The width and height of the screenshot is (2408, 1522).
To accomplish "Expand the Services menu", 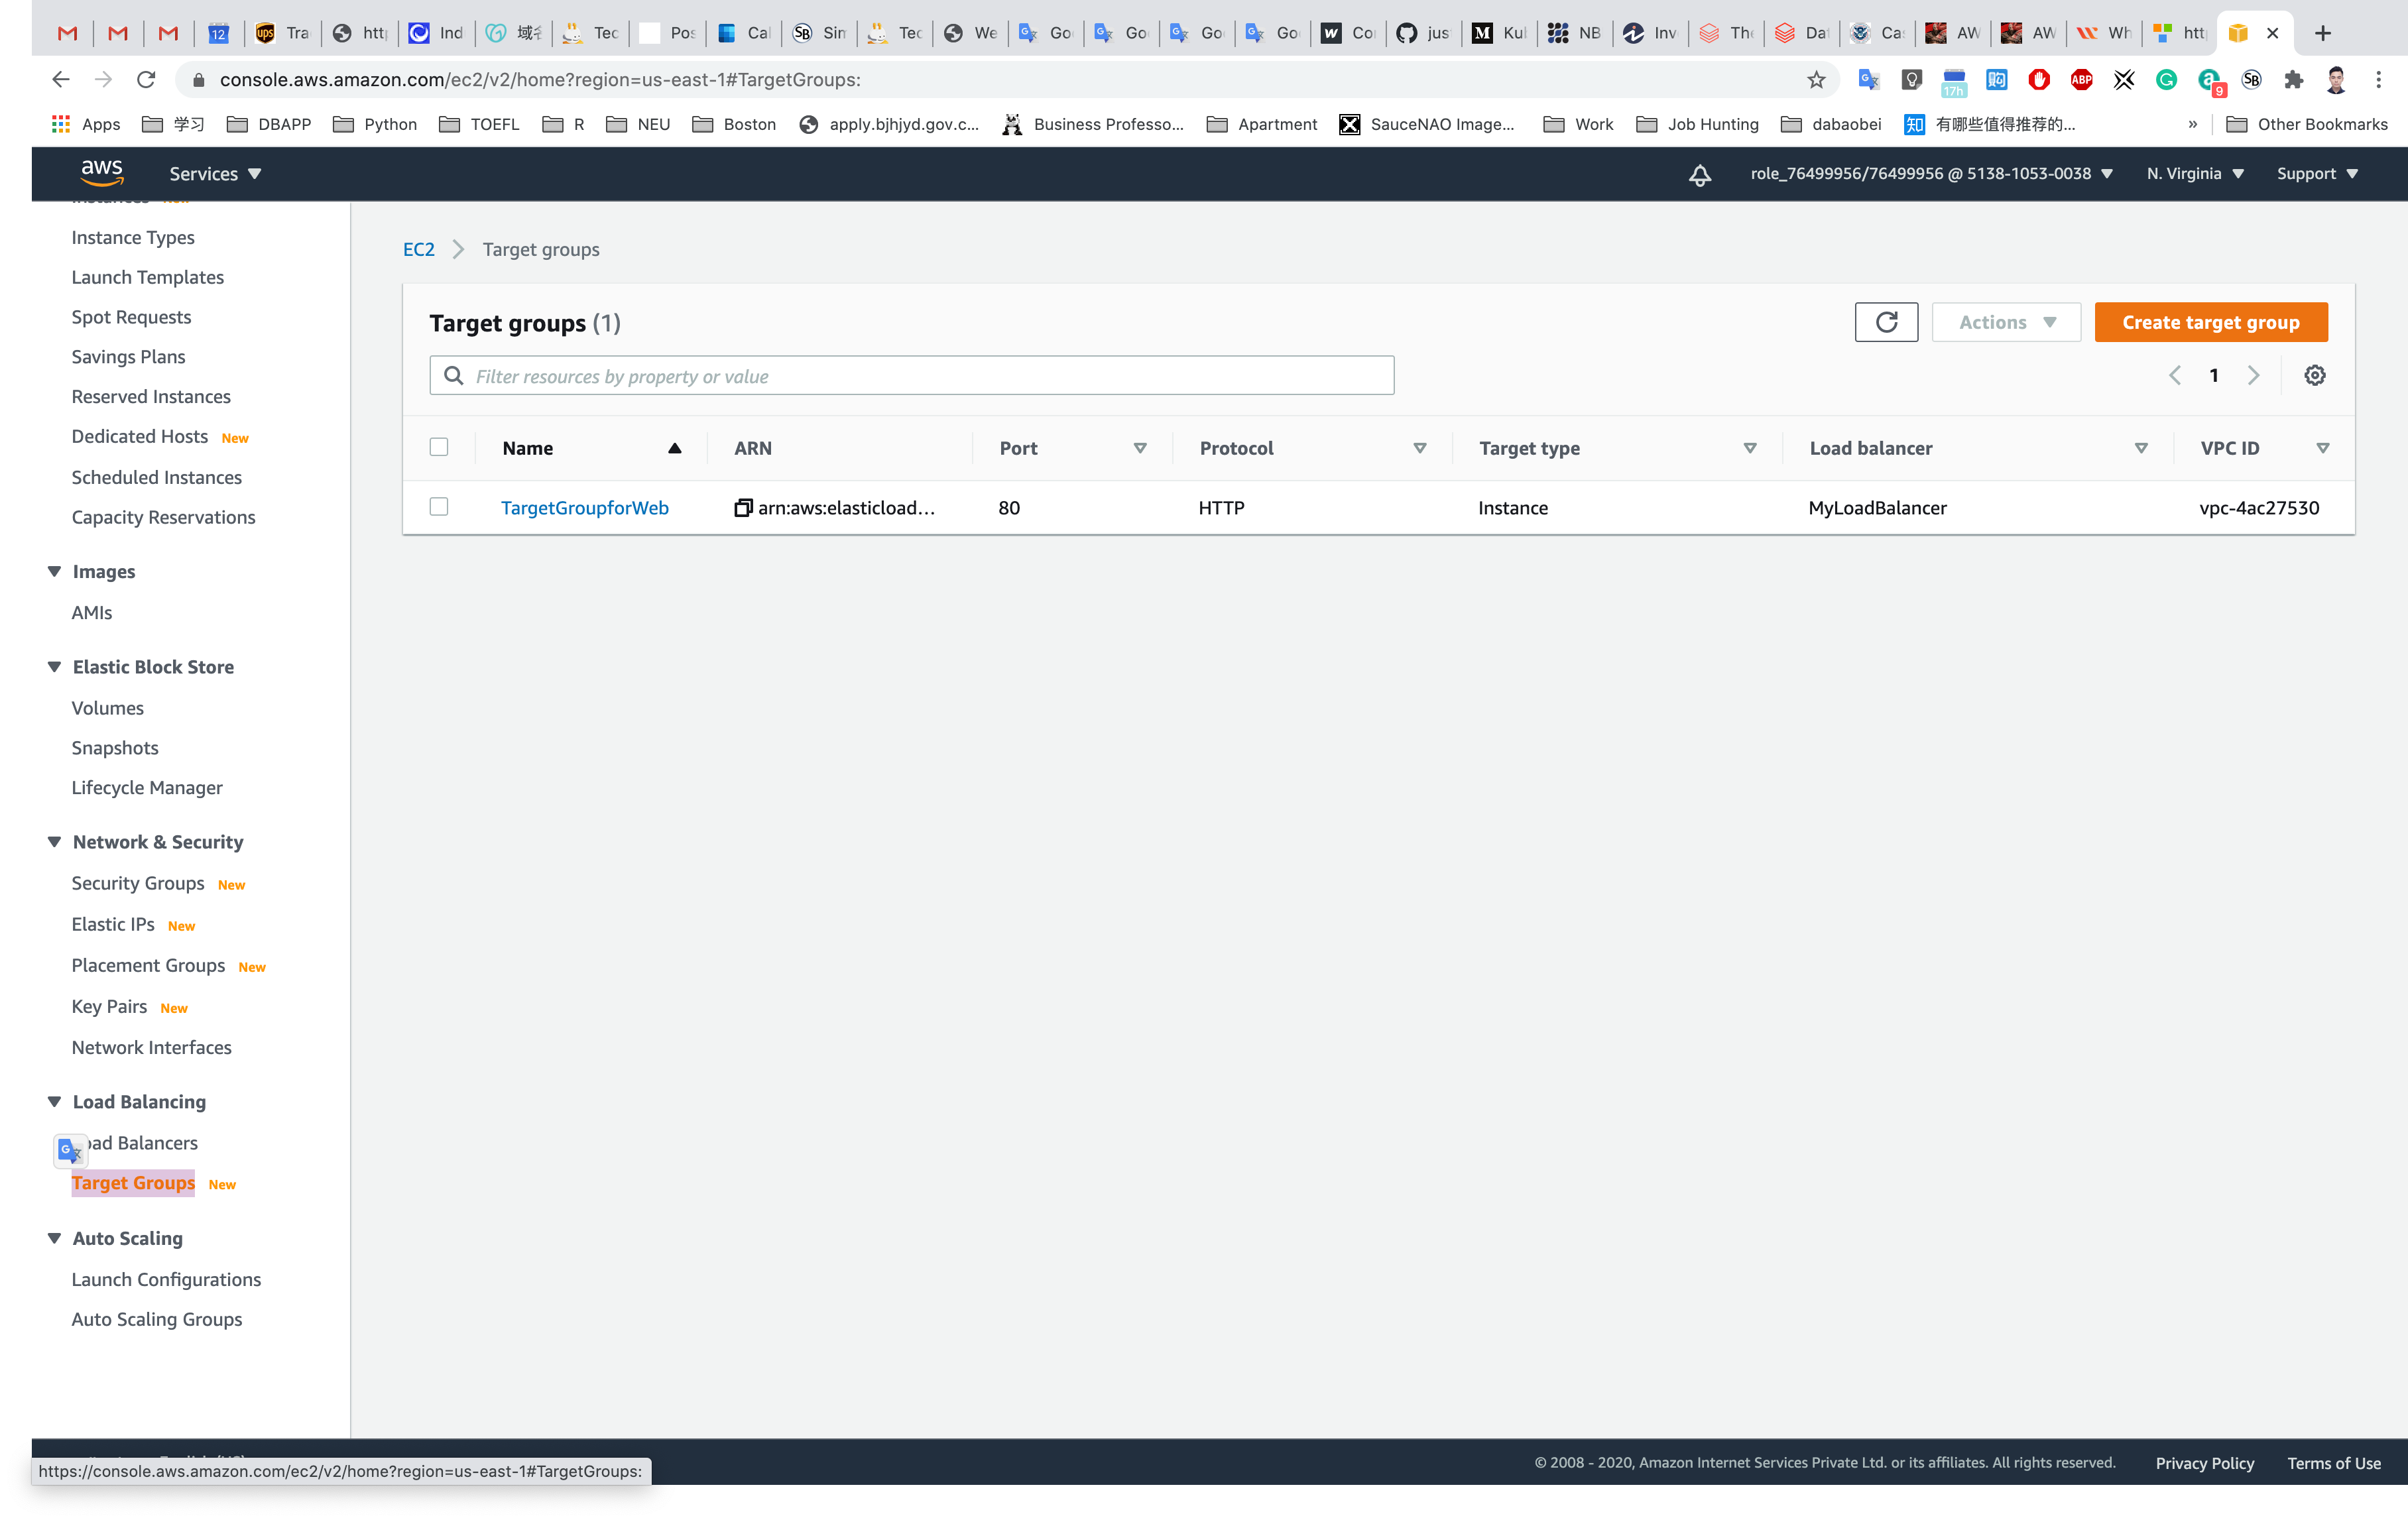I will [x=215, y=174].
